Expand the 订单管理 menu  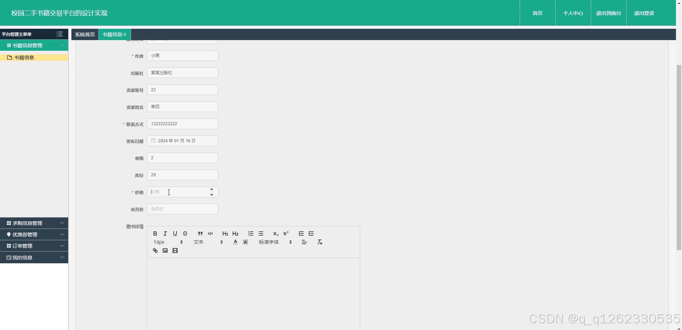point(34,246)
